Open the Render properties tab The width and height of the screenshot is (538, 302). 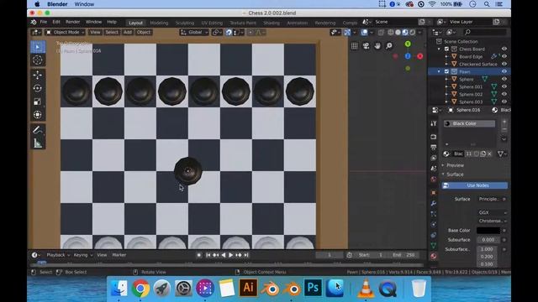click(x=434, y=137)
